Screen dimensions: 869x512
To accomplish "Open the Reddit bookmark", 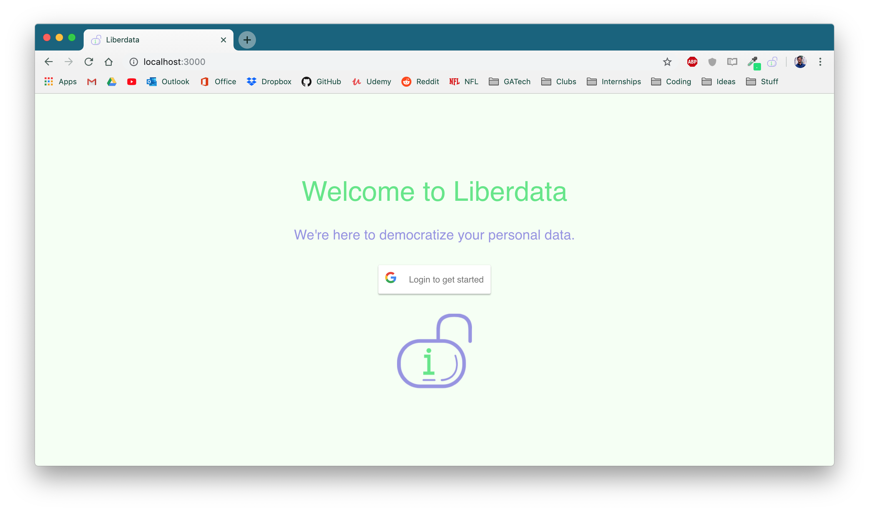I will coord(420,81).
